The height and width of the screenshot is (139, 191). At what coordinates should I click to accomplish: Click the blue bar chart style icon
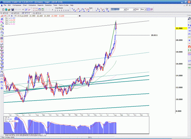tap(148, 9)
